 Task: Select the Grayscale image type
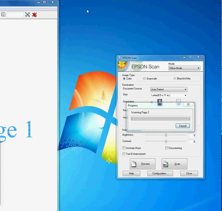pos(144,79)
